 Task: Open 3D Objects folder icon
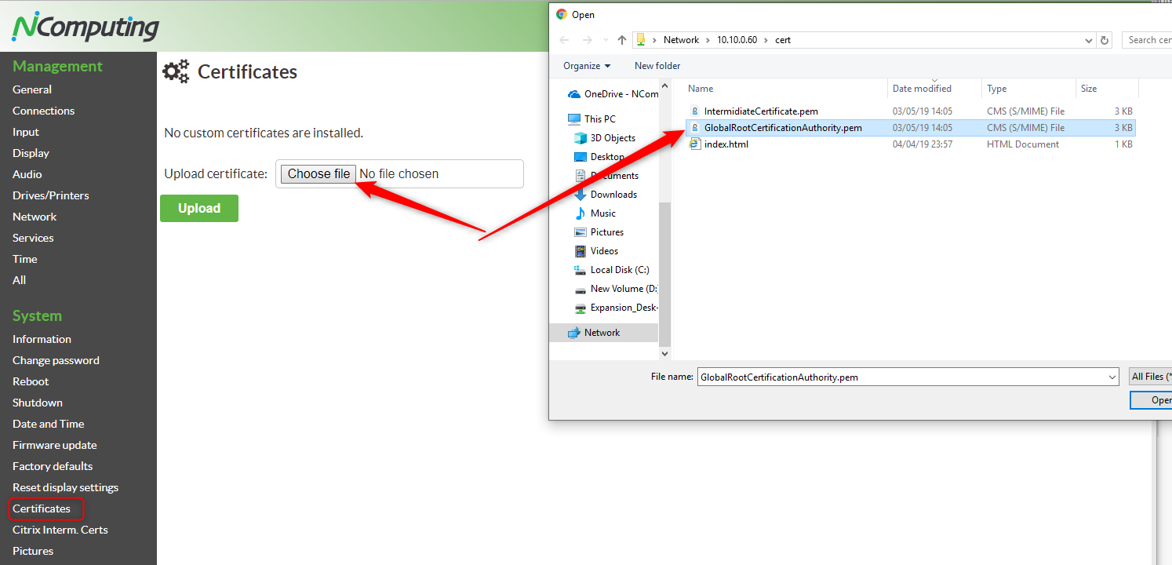pos(581,138)
